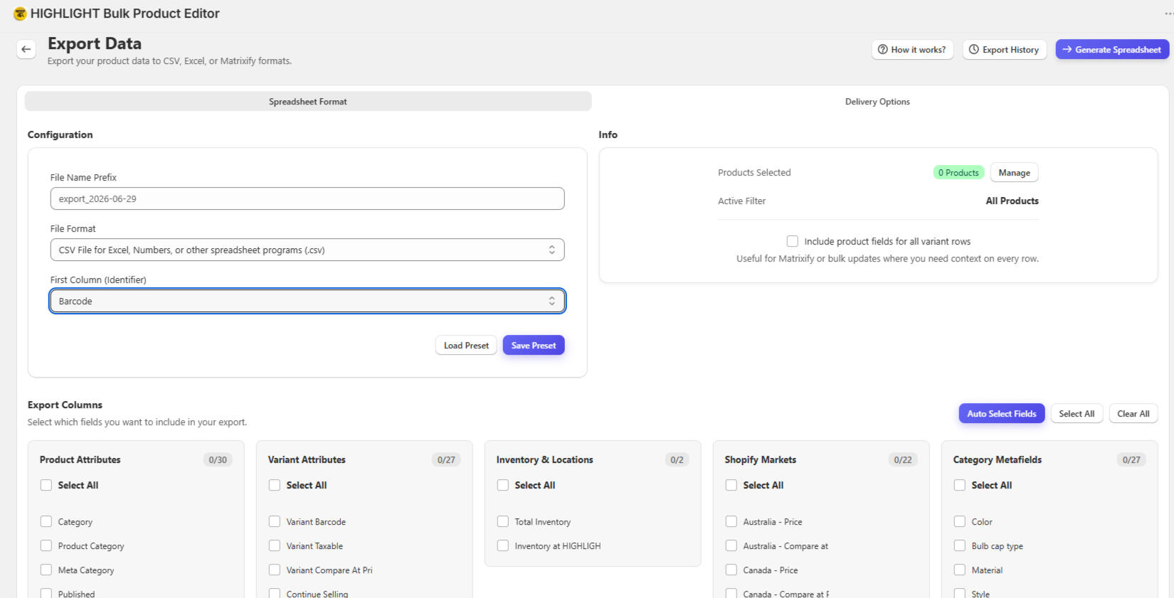The width and height of the screenshot is (1174, 598).
Task: Click the 0 Products badge
Action: pos(958,173)
